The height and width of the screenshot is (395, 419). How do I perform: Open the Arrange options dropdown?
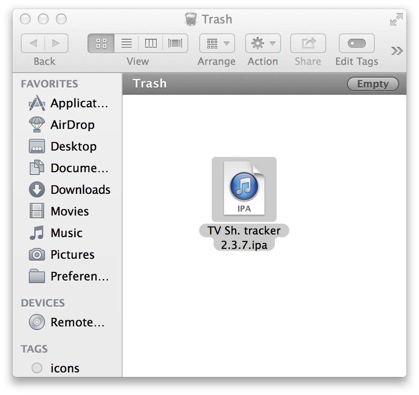click(217, 43)
